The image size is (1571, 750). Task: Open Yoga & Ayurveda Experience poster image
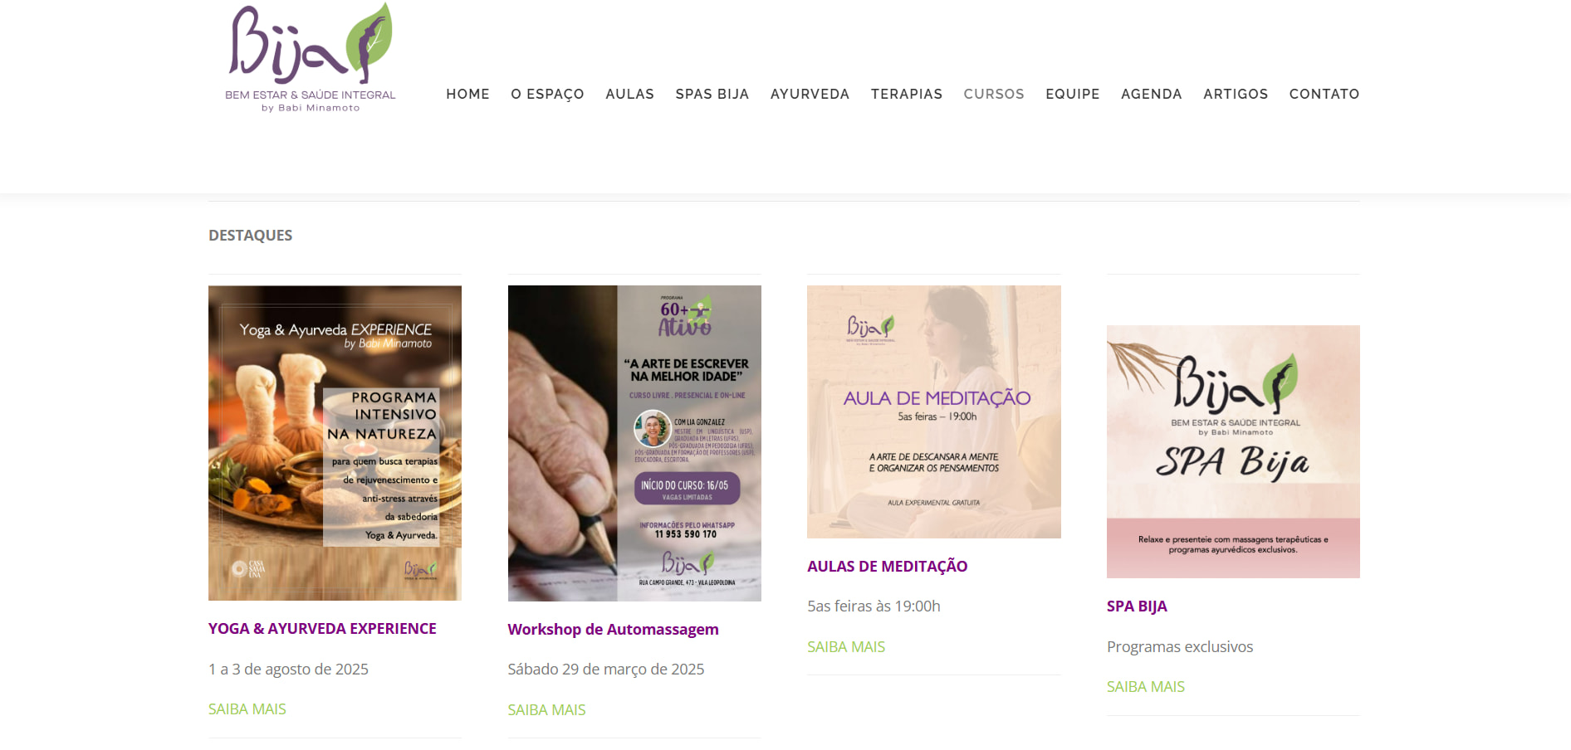click(x=335, y=443)
